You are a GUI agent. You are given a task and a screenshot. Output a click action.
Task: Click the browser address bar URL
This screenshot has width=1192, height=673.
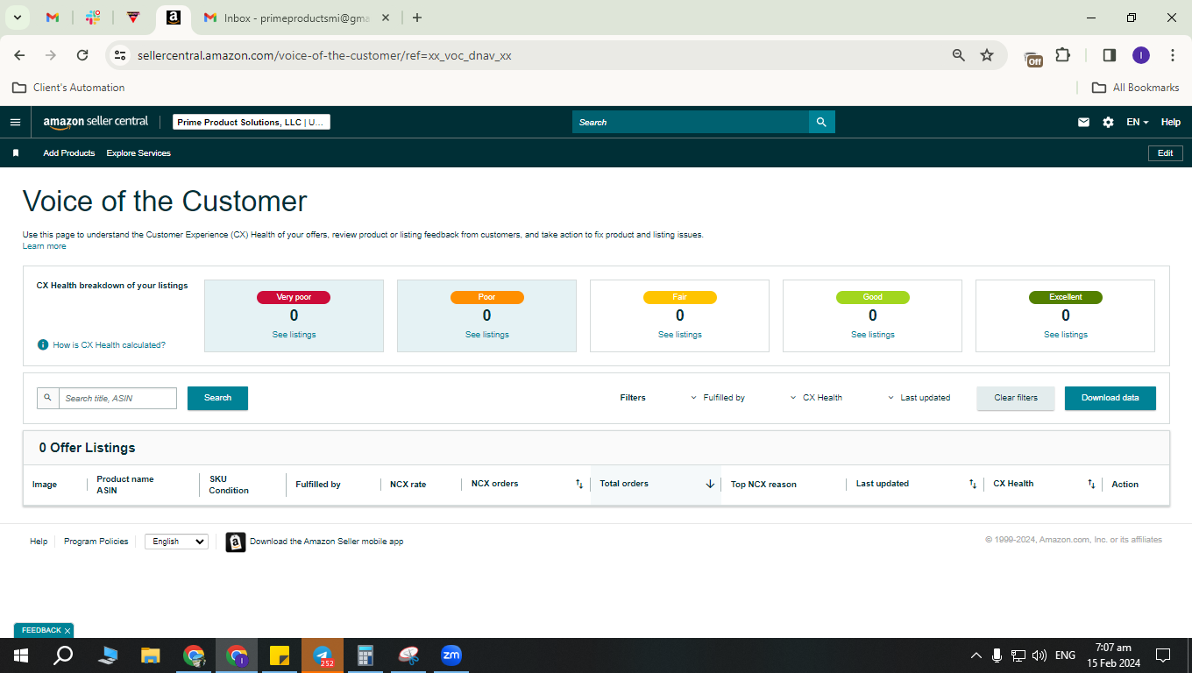coord(324,55)
